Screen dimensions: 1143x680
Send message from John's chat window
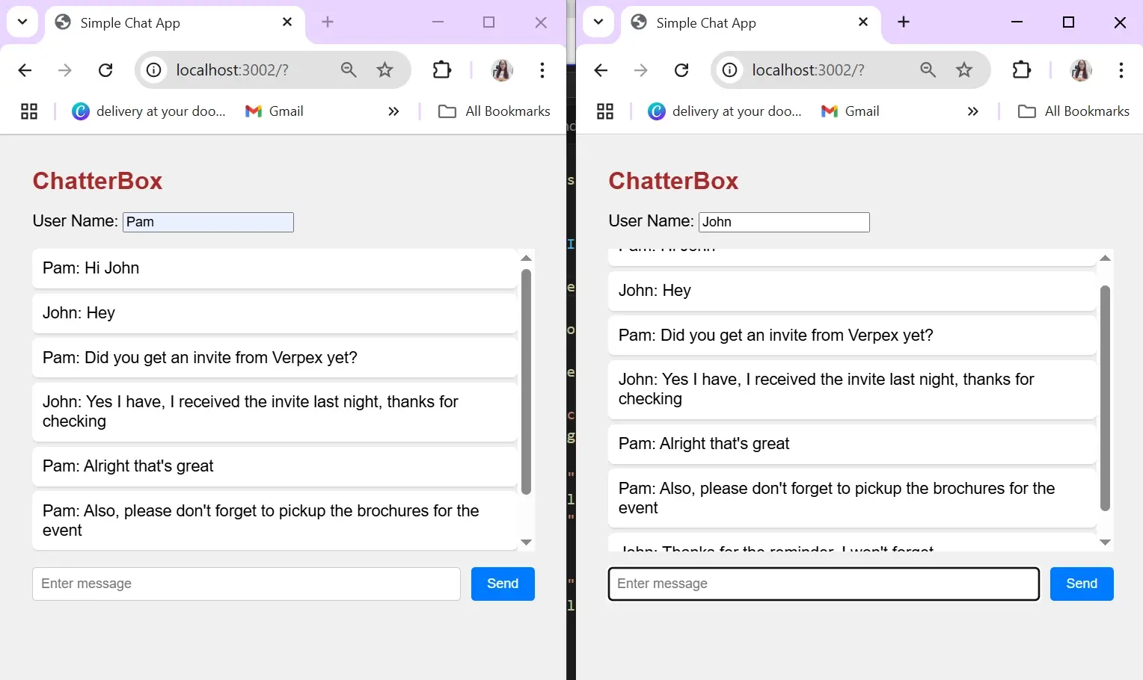point(1082,584)
